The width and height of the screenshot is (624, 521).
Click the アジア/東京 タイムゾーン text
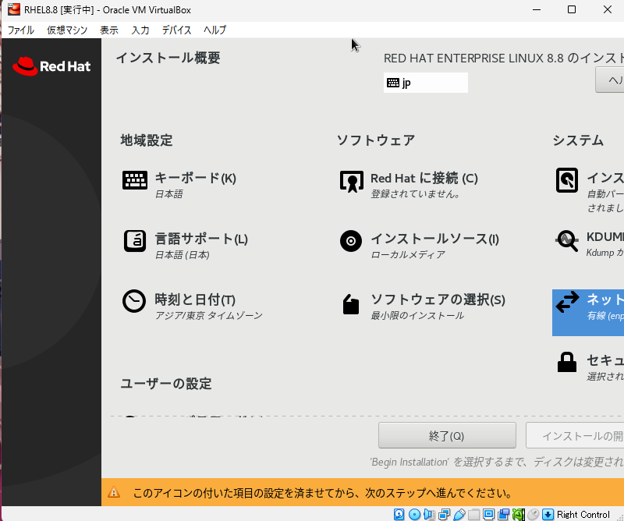tap(208, 316)
